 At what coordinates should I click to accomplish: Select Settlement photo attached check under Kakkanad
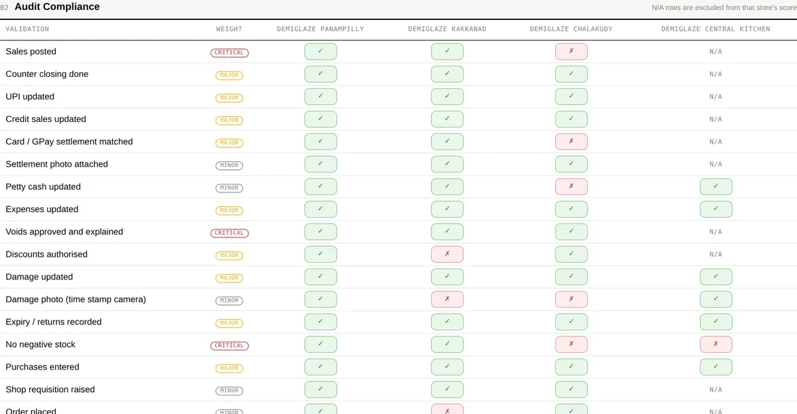pyautogui.click(x=447, y=165)
